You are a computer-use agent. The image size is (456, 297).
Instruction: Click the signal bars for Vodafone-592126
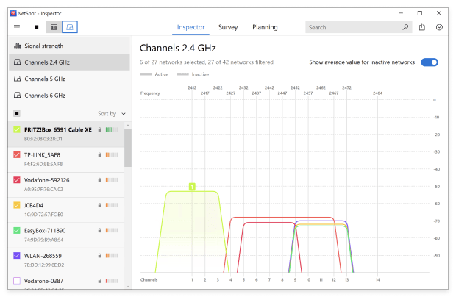click(112, 180)
